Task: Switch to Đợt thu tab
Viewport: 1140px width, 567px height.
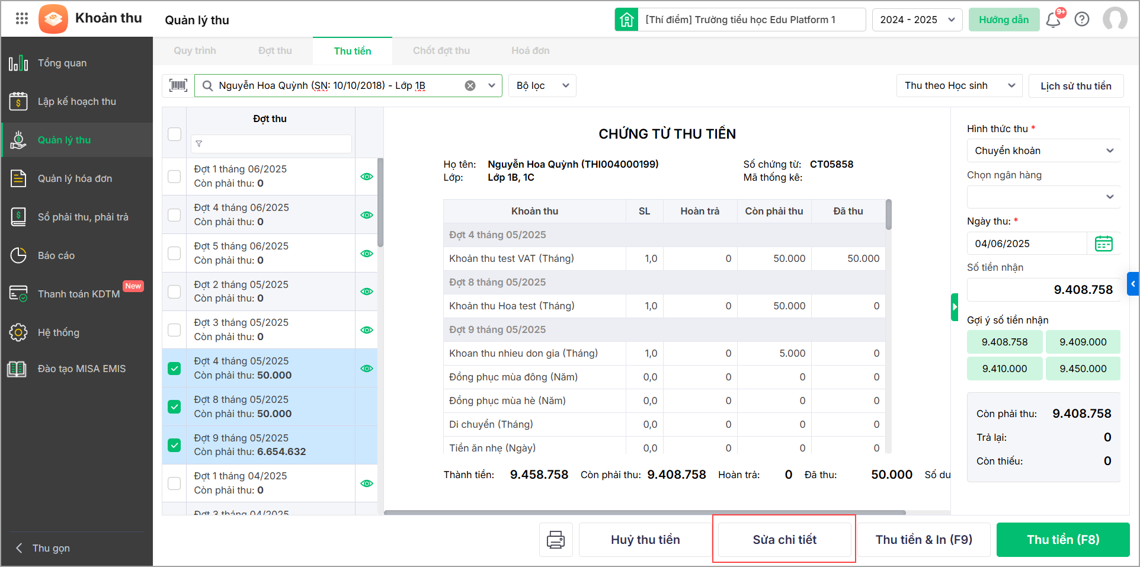Action: pyautogui.click(x=275, y=51)
